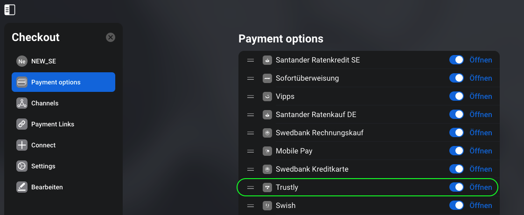Image resolution: width=524 pixels, height=215 pixels.
Task: Click the Swish row drag handle
Action: pos(251,205)
